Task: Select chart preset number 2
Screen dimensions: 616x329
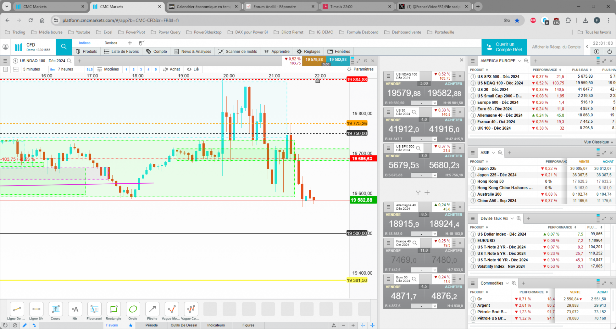Action: tap(133, 69)
